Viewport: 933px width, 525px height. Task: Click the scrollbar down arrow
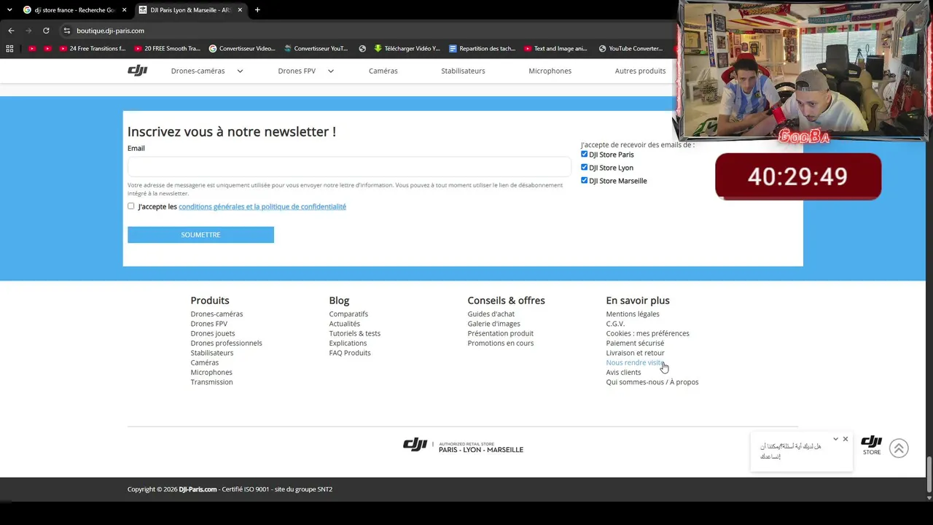point(929,497)
